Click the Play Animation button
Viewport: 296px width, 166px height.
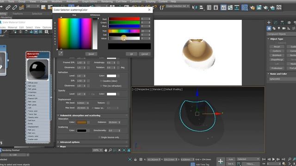(x=273, y=159)
